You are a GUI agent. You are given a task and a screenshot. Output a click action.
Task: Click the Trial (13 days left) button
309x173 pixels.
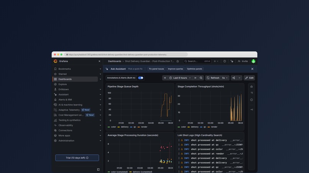(x=77, y=158)
